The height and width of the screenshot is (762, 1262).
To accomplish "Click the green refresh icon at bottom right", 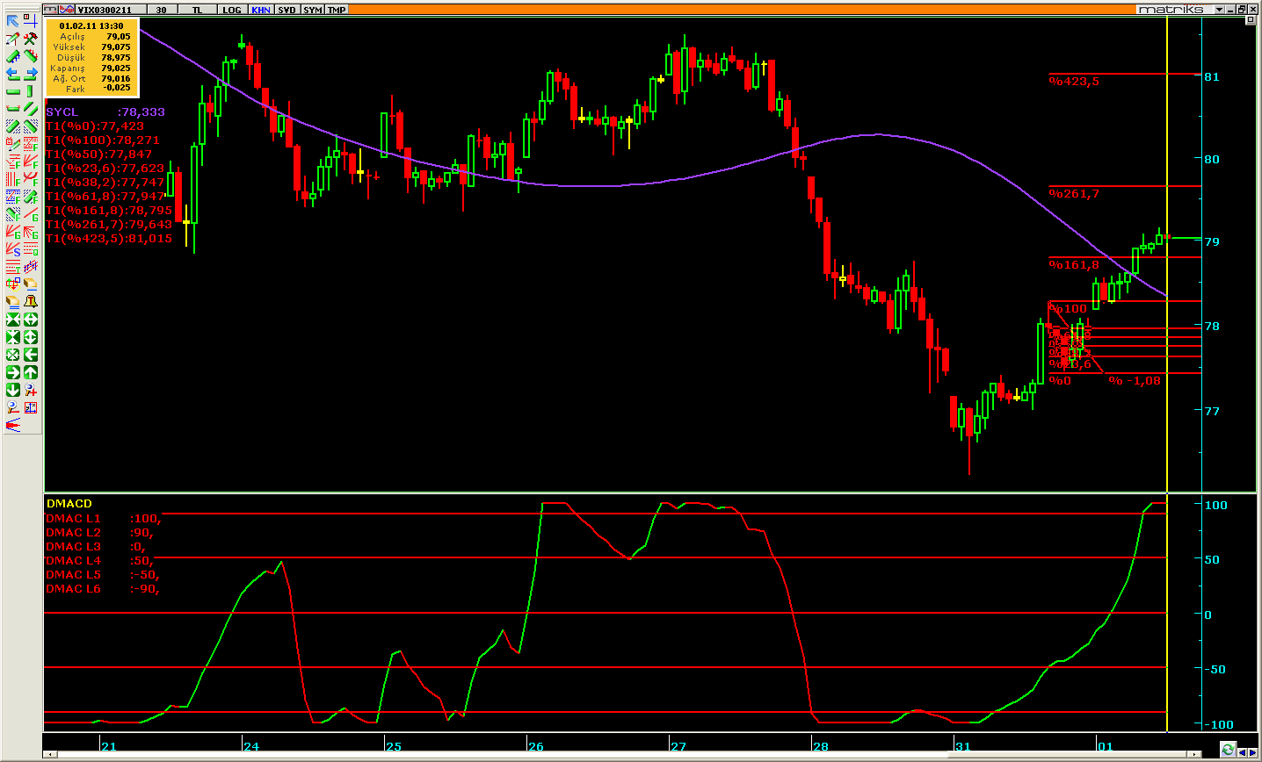I will 1228,750.
